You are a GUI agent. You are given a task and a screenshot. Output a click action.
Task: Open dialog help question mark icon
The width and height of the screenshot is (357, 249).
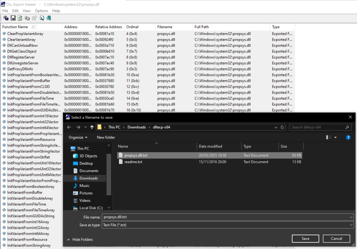(x=348, y=137)
